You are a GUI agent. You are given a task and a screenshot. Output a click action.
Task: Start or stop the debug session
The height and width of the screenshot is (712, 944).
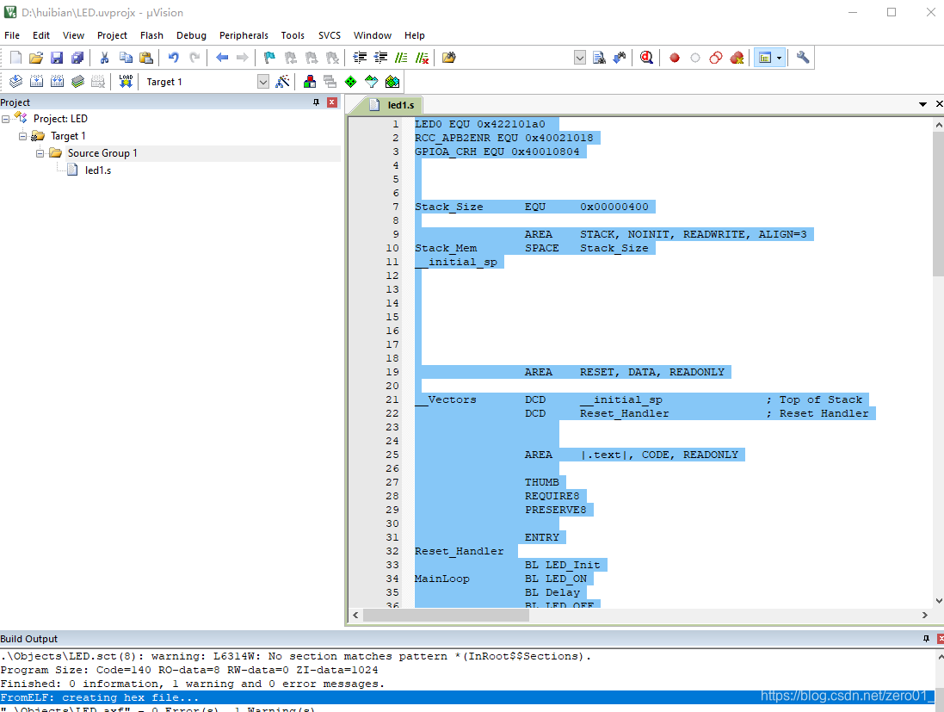pos(646,58)
